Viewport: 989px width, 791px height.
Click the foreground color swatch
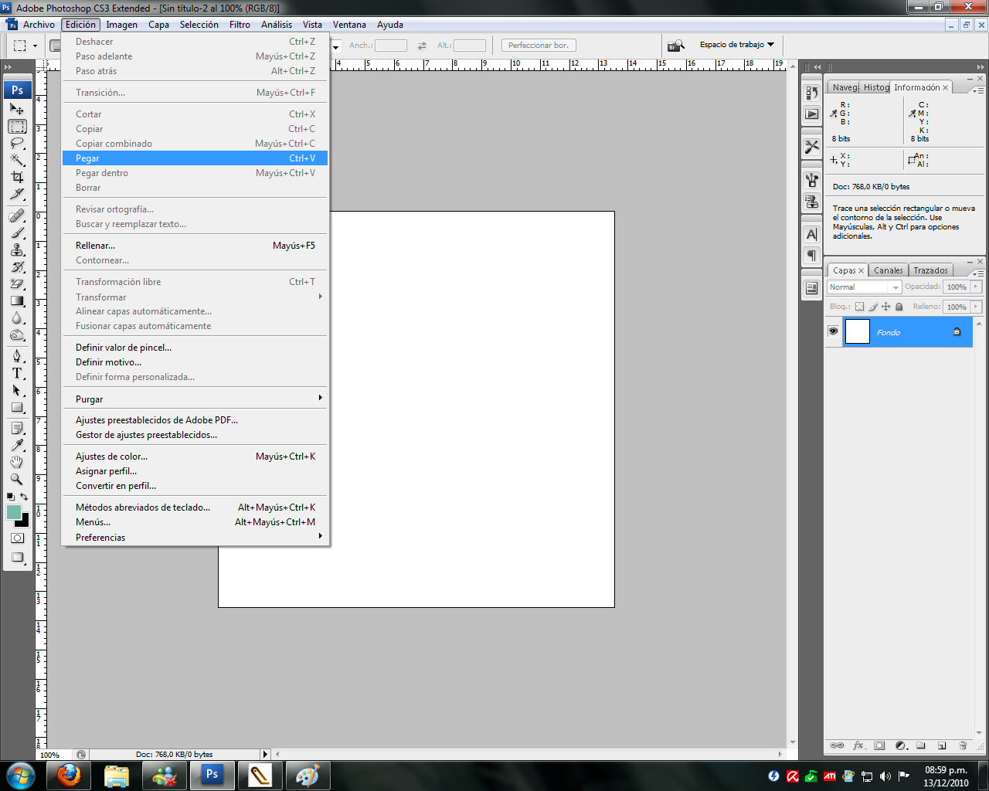[14, 512]
